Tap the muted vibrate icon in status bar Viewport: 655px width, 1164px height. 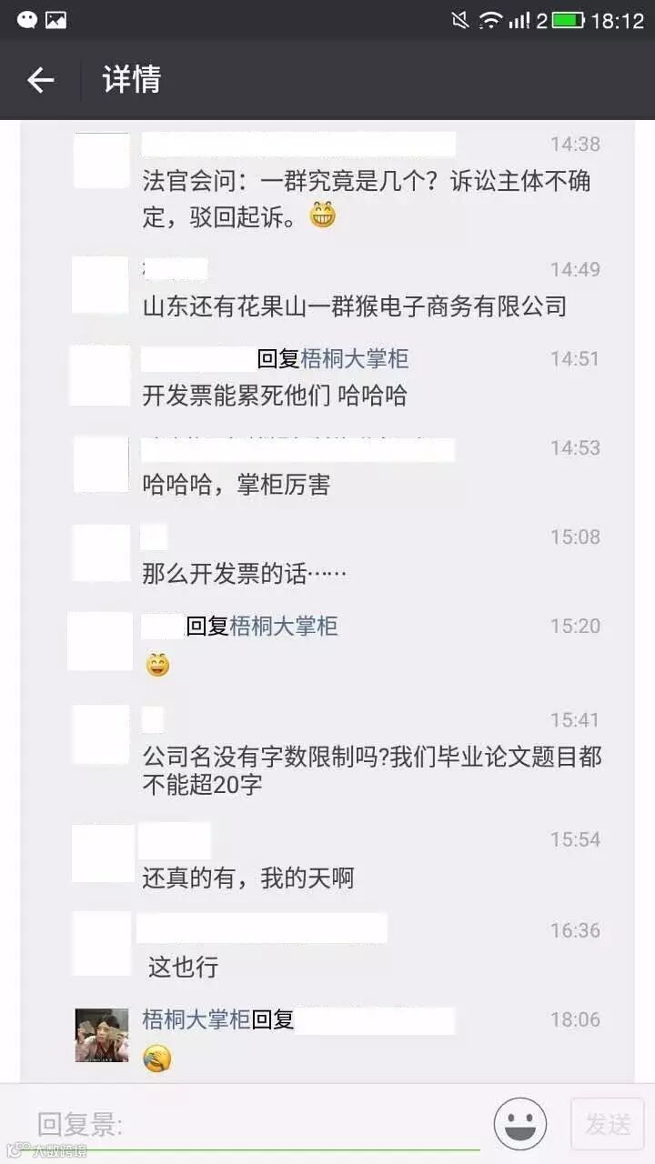coord(460,20)
